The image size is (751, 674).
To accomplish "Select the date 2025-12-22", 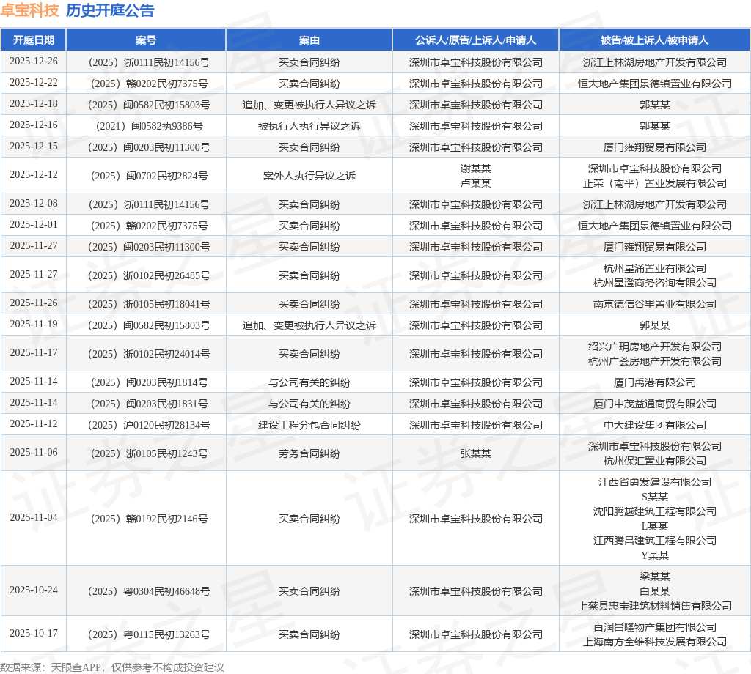I will pyautogui.click(x=34, y=82).
